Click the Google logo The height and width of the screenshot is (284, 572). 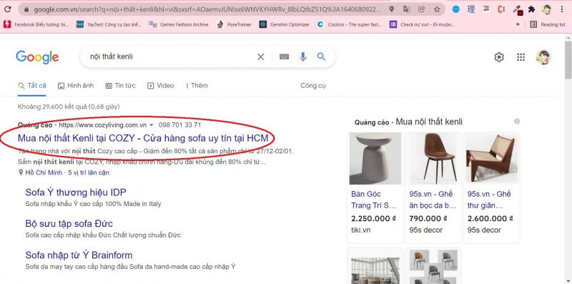point(37,57)
